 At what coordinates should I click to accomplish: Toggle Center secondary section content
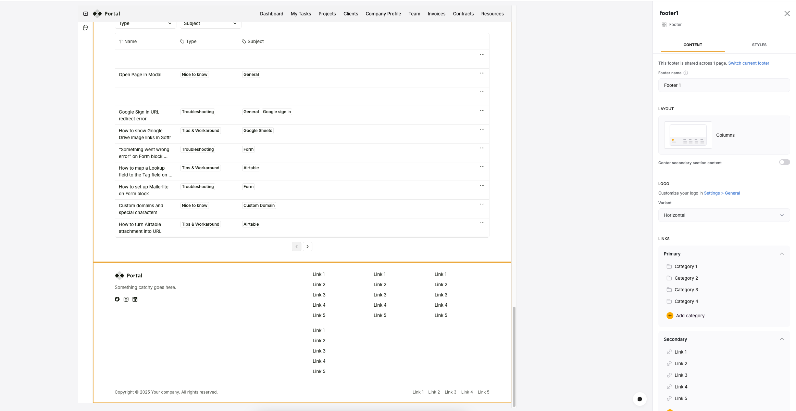tap(784, 162)
